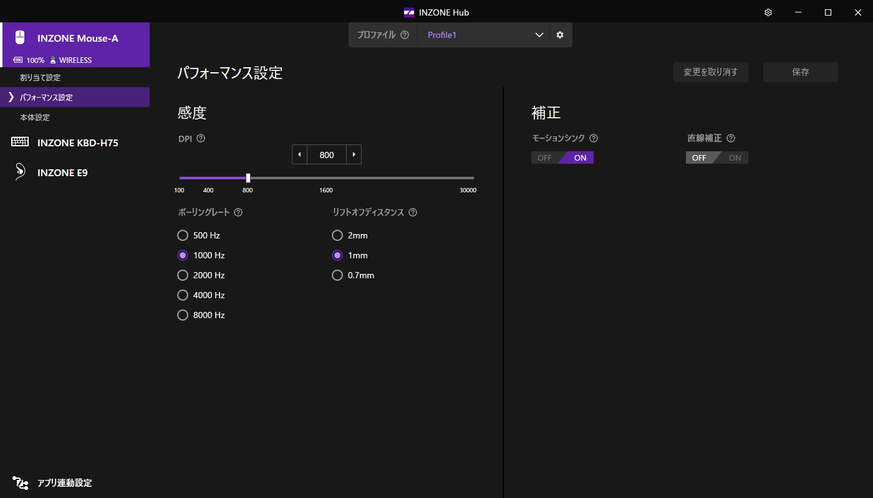Toggle the 直線補正 switch
The height and width of the screenshot is (498, 873).
tap(717, 157)
